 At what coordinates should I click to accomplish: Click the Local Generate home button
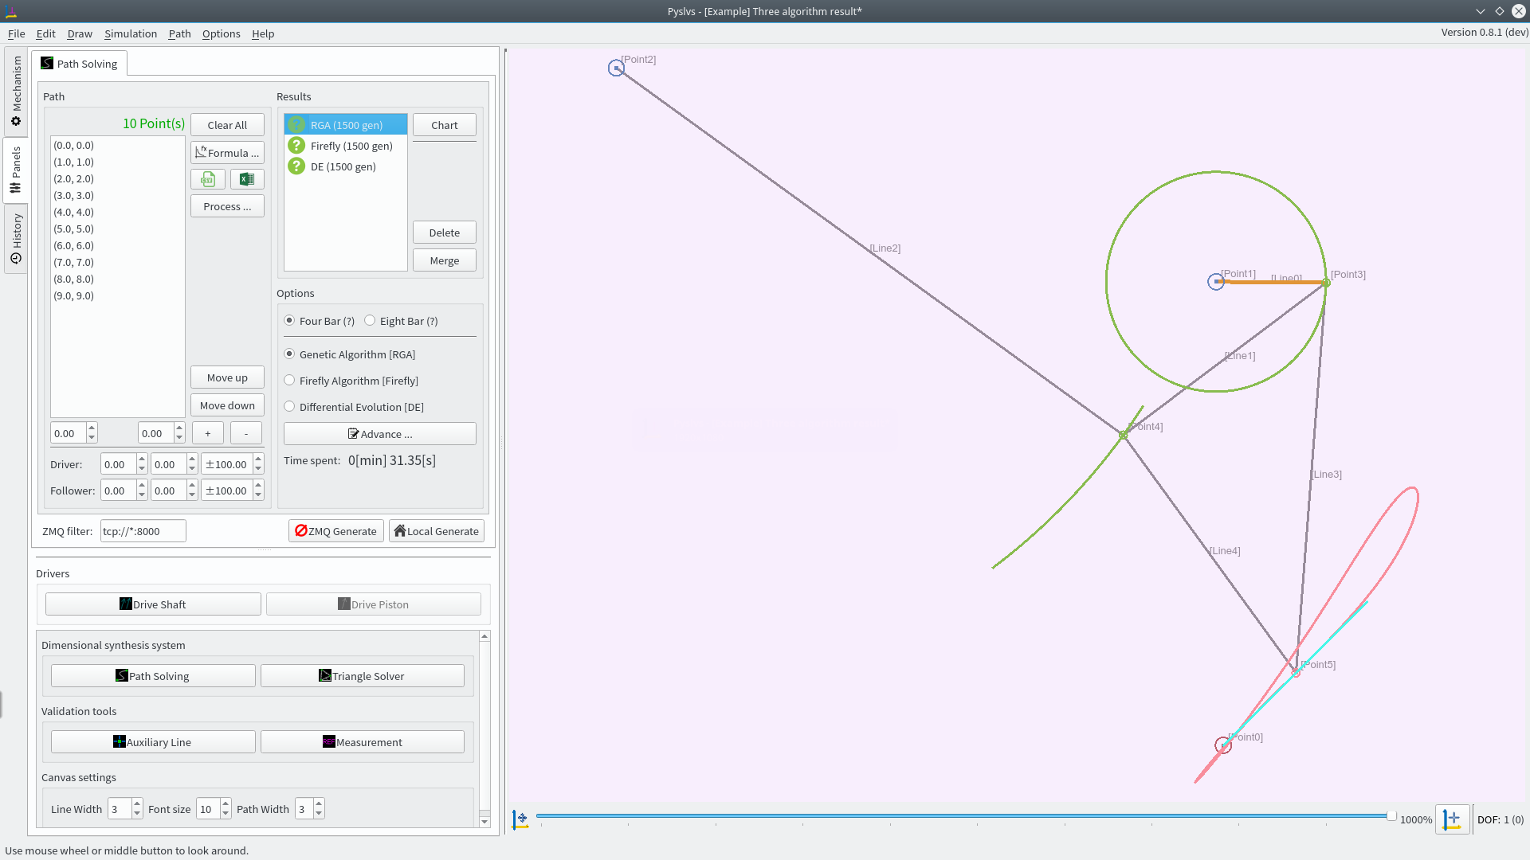(437, 531)
